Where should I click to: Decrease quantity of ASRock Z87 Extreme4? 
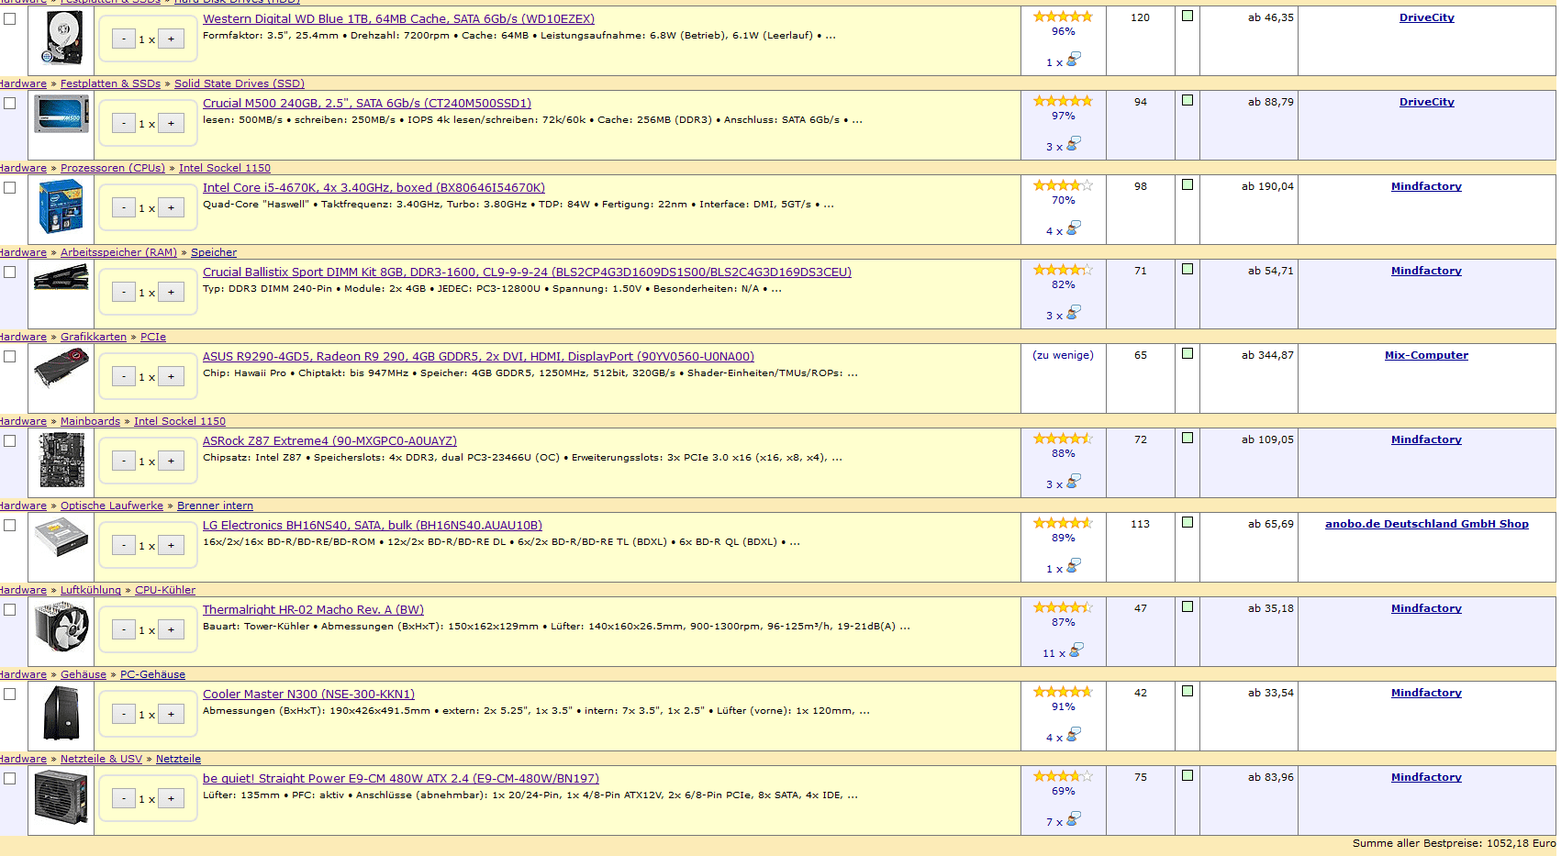(x=124, y=461)
